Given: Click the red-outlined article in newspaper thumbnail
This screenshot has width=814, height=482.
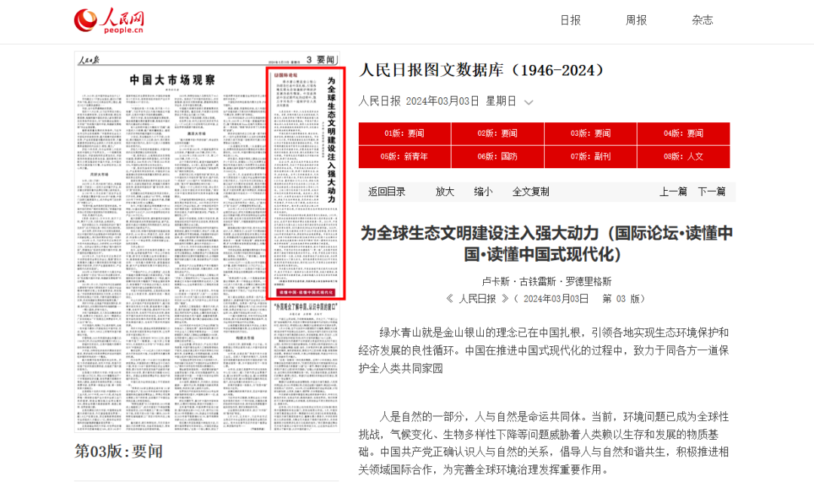Looking at the screenshot, I should pyautogui.click(x=305, y=183).
